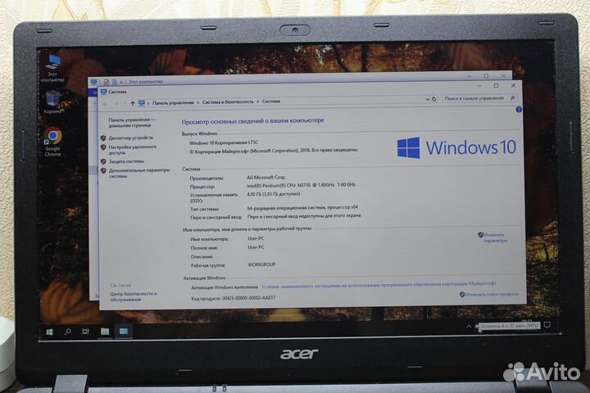Viewport: 590px width, 393px height.
Task: Click the help question mark icon
Action: [519, 110]
